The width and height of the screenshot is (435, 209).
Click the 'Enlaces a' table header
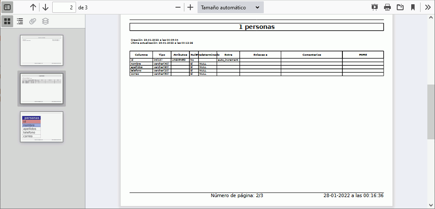[x=260, y=55]
